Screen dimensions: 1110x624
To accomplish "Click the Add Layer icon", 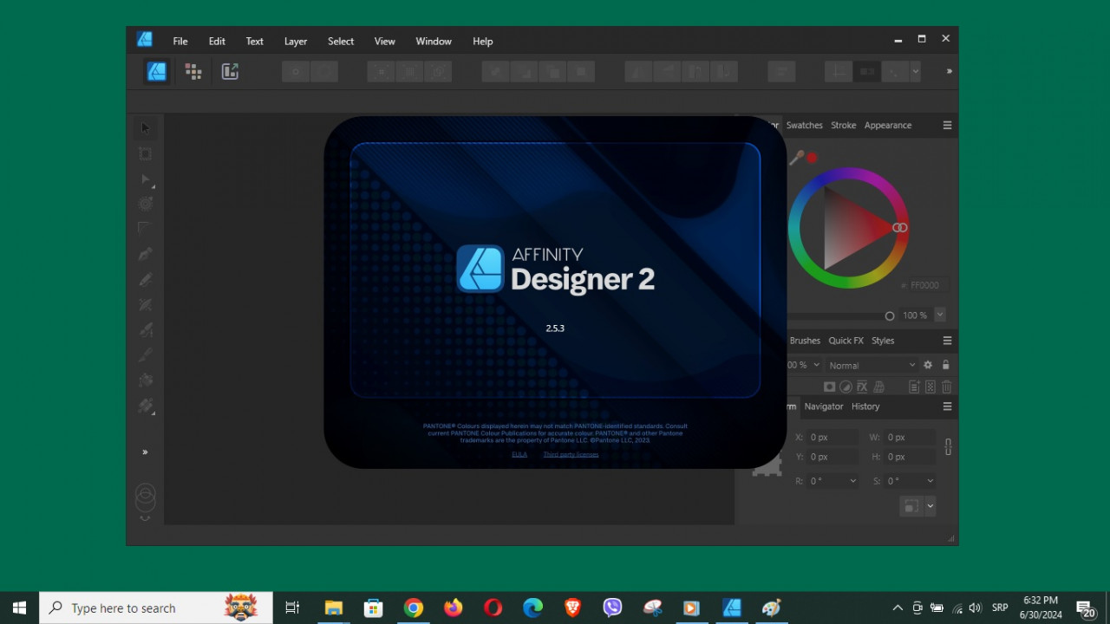I will (x=914, y=387).
